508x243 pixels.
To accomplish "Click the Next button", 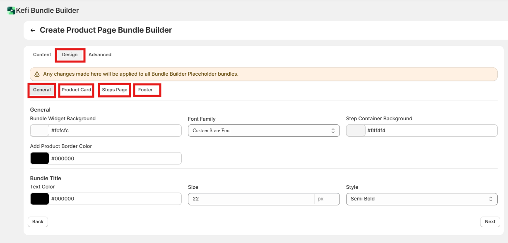I will coord(490,222).
